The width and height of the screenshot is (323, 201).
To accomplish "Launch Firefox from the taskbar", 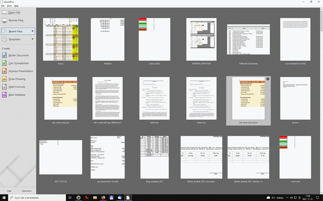I will click(103, 198).
